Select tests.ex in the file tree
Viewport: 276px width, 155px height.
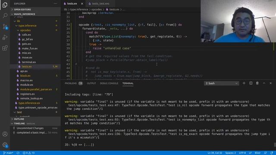tap(35, 67)
